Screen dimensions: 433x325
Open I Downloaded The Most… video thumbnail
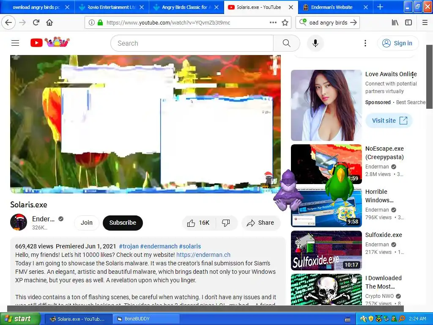click(326, 289)
